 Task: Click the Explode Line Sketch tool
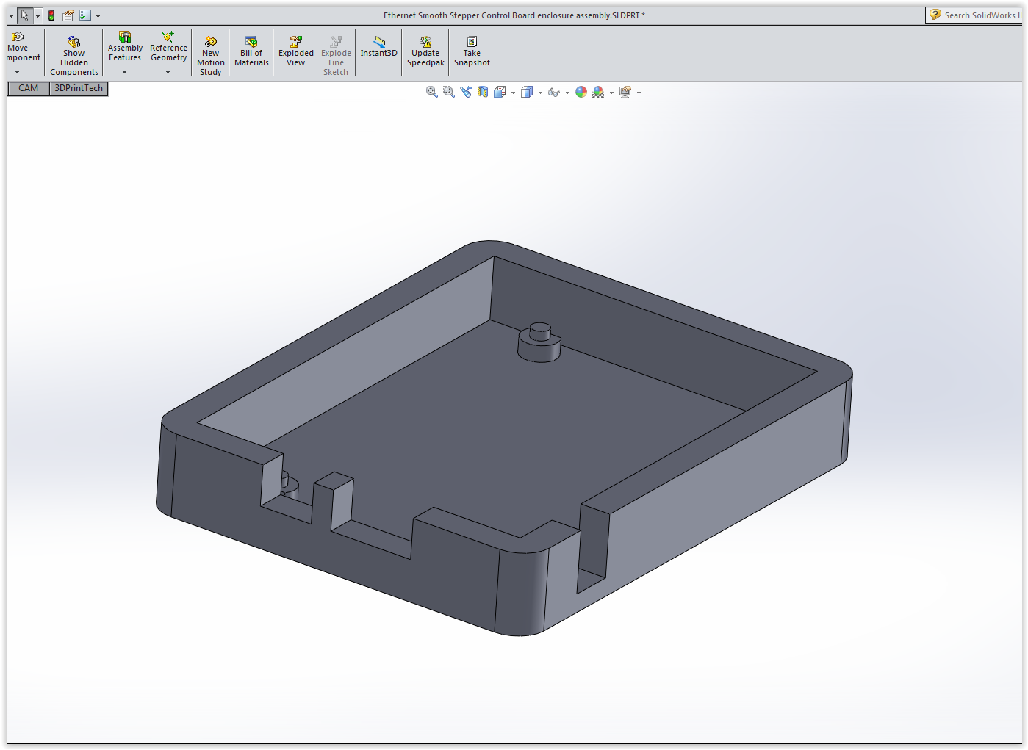(x=336, y=57)
